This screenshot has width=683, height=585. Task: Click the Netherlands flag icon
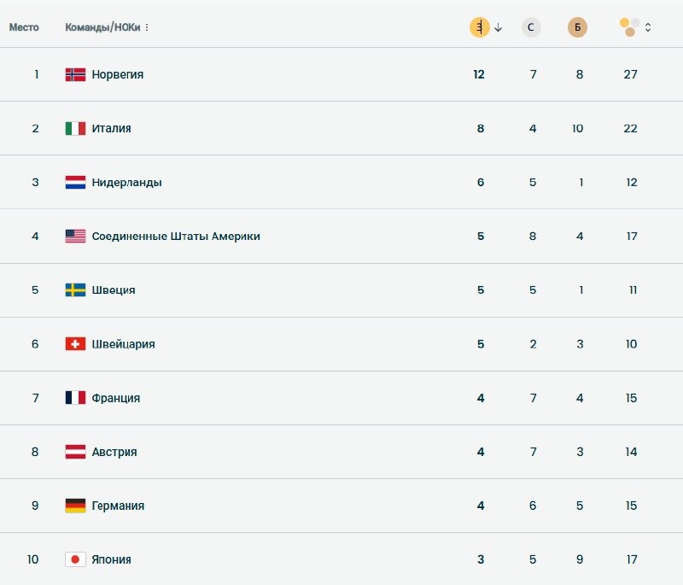pos(75,182)
